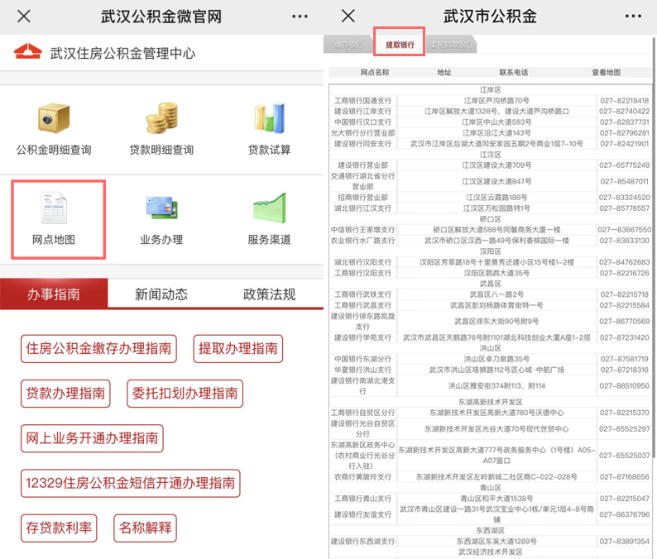Click the 地址 column header

(444, 73)
